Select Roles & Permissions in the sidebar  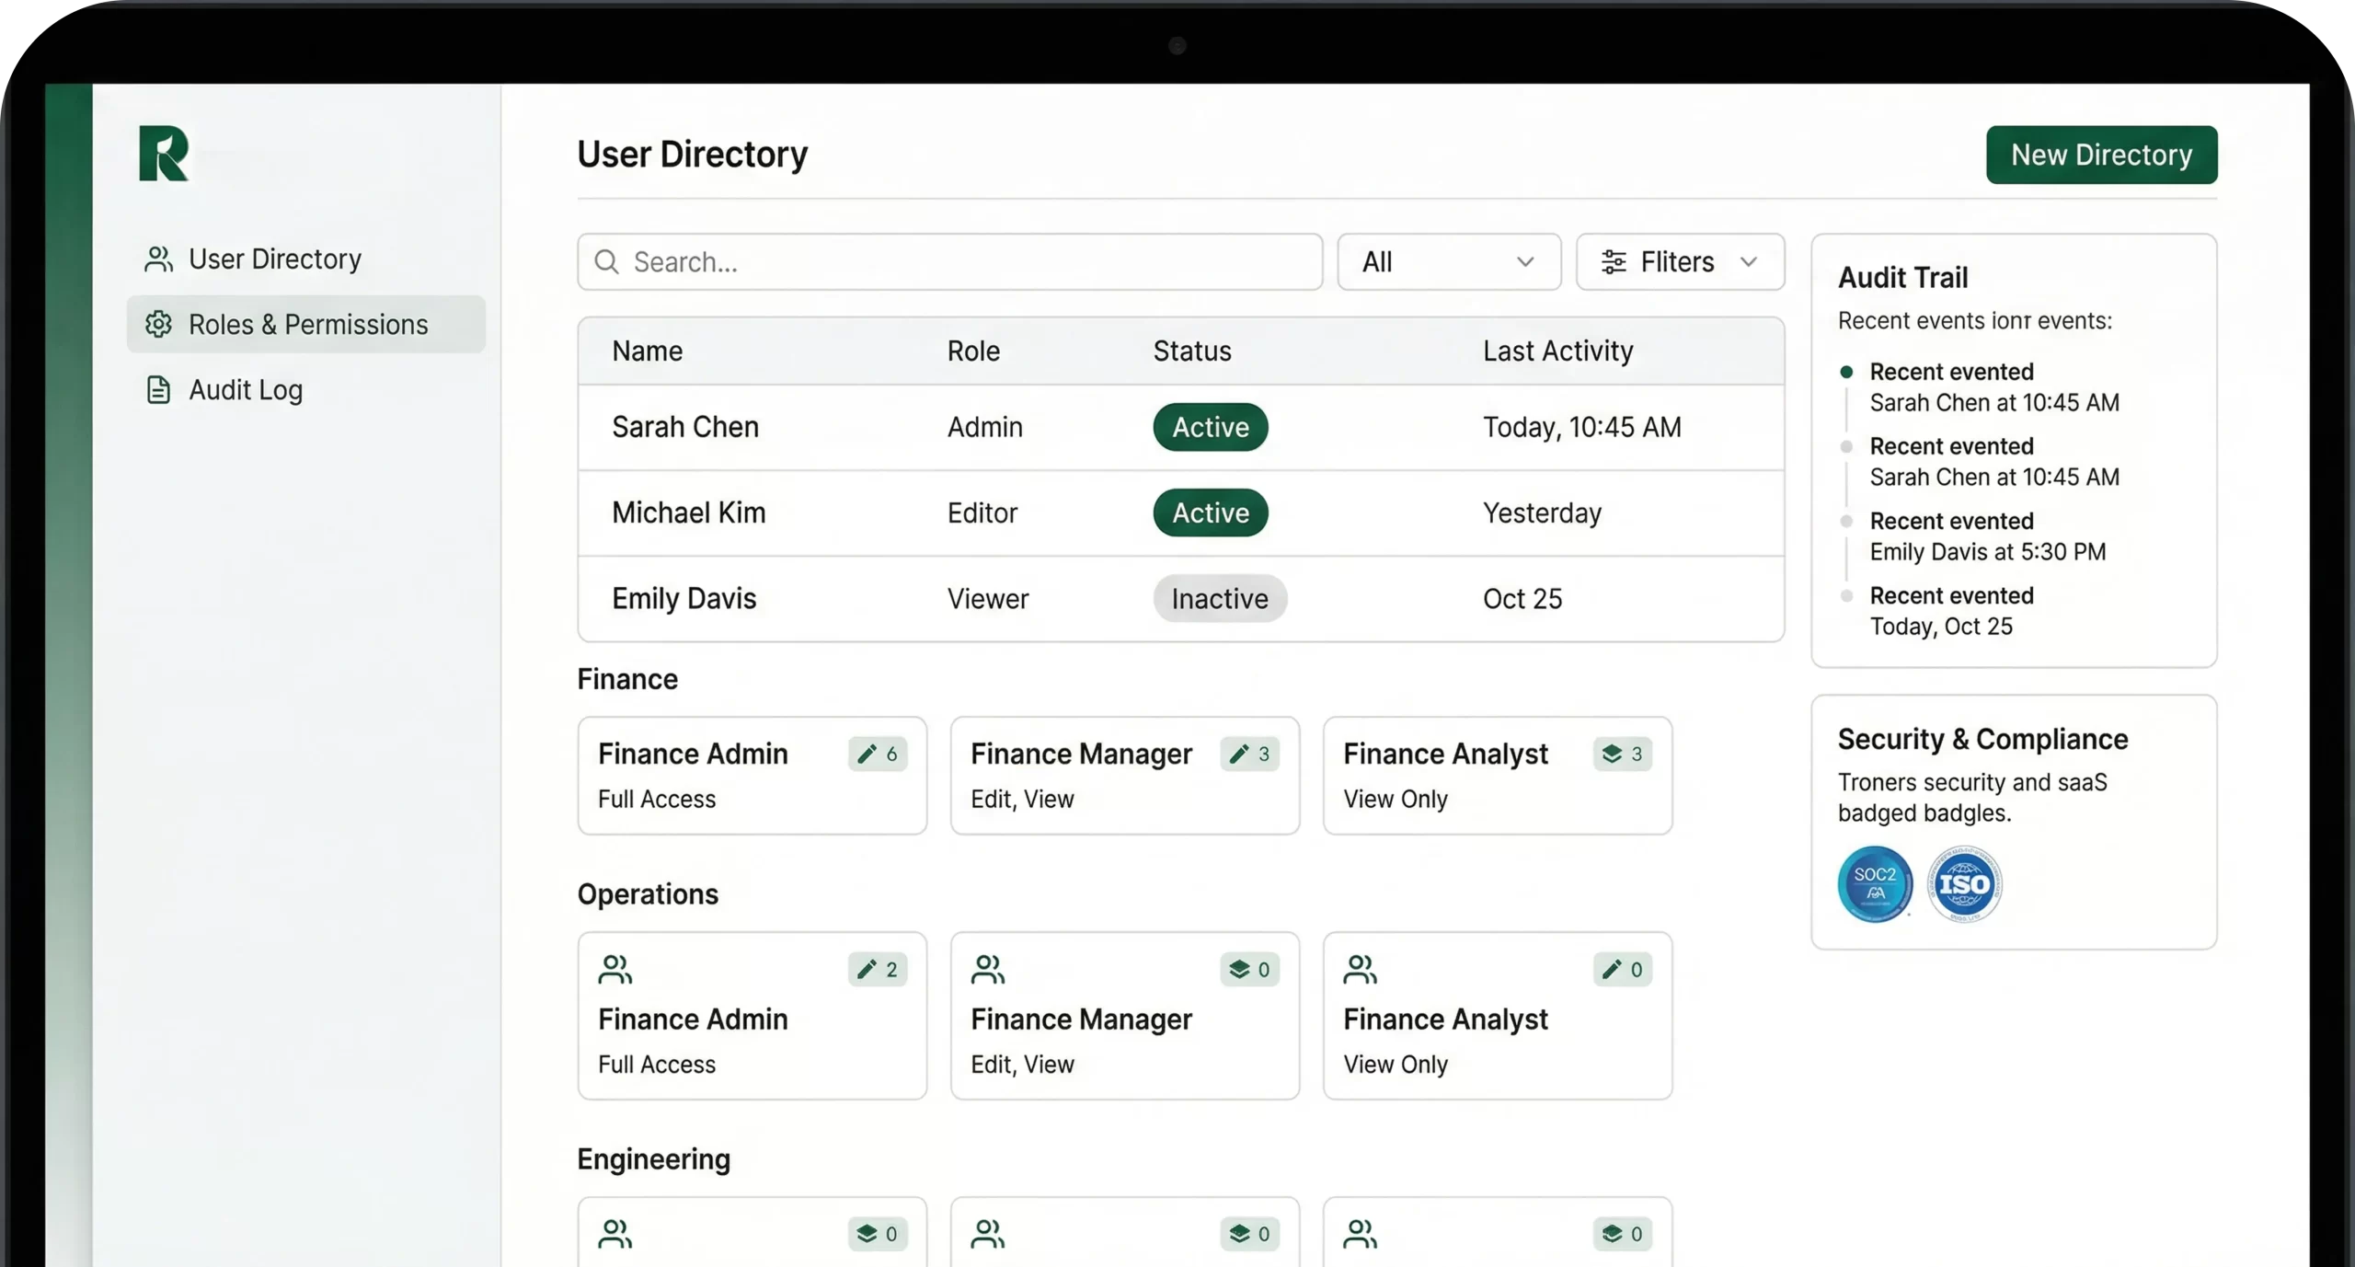(x=307, y=325)
